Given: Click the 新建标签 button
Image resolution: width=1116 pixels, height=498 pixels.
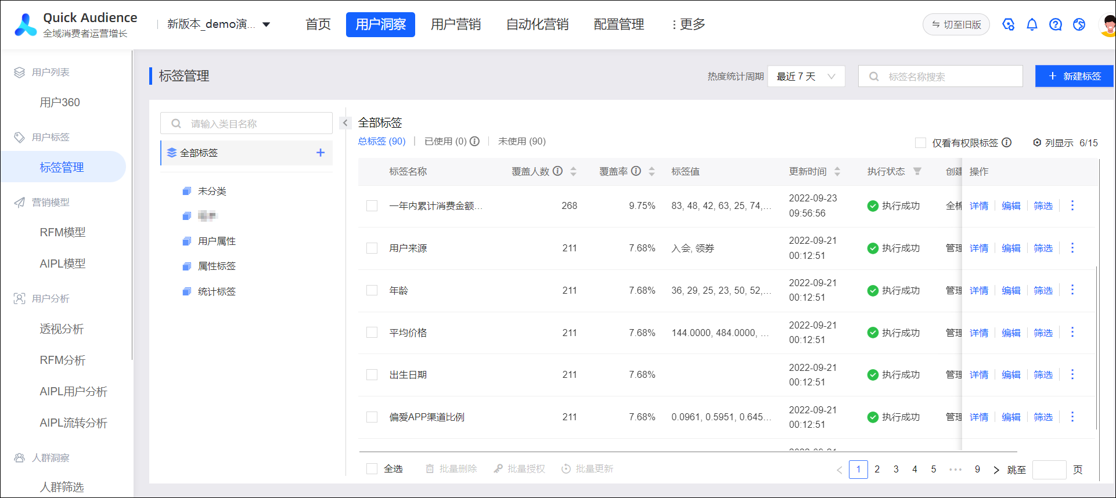Looking at the screenshot, I should (1074, 76).
